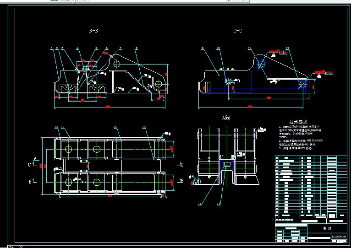Select part balloon number 18 in plan view
351x248 pixels.
point(56,127)
